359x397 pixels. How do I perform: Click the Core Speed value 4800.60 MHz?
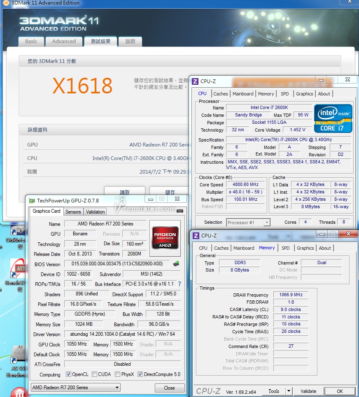245,184
